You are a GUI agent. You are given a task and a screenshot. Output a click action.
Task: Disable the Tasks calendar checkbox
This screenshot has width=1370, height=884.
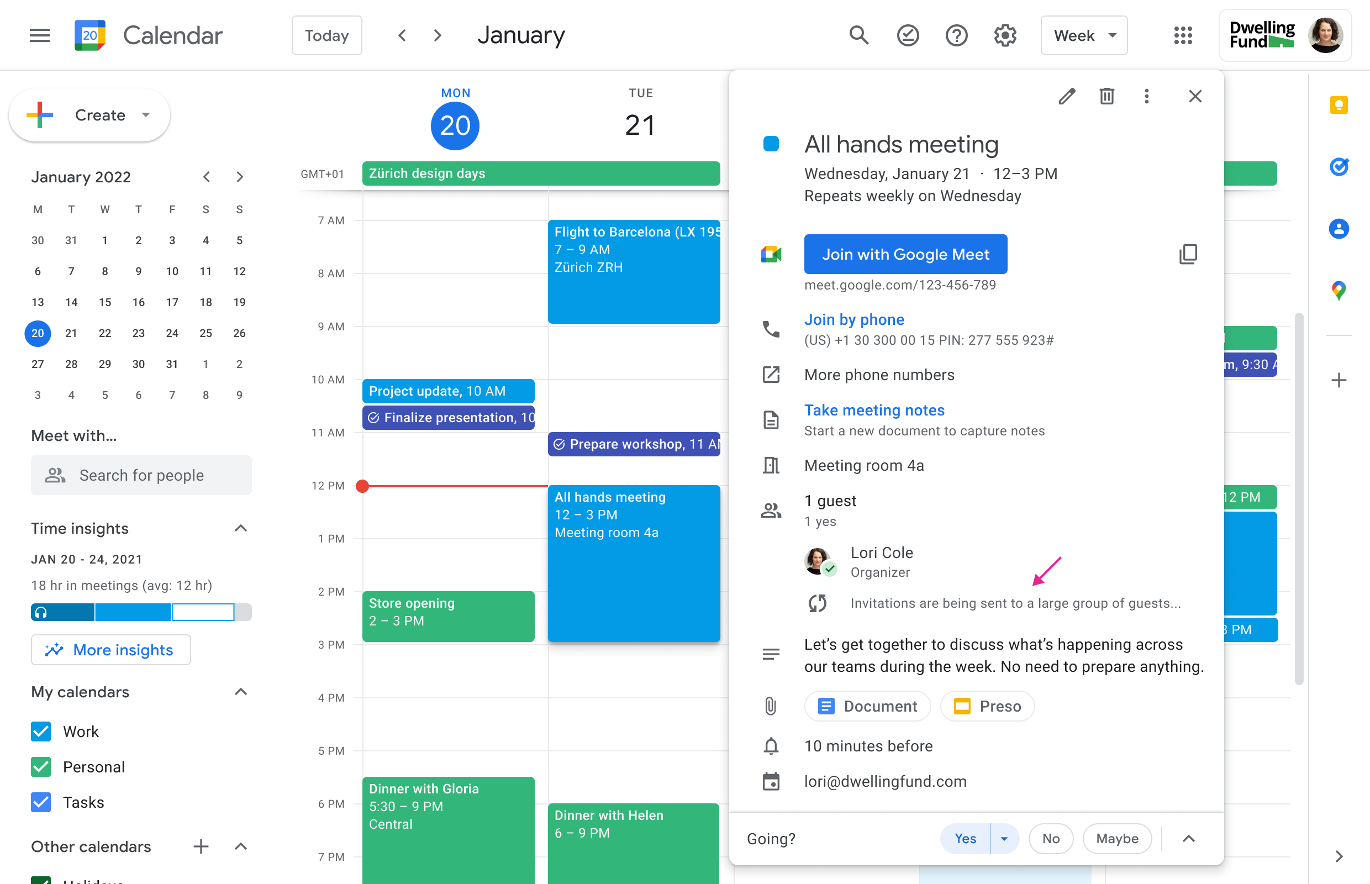41,802
